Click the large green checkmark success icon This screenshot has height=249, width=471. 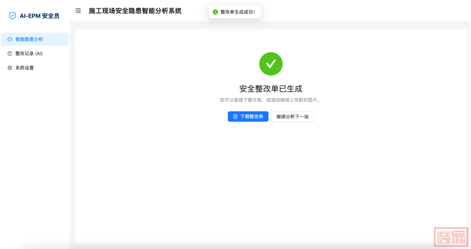[271, 64]
